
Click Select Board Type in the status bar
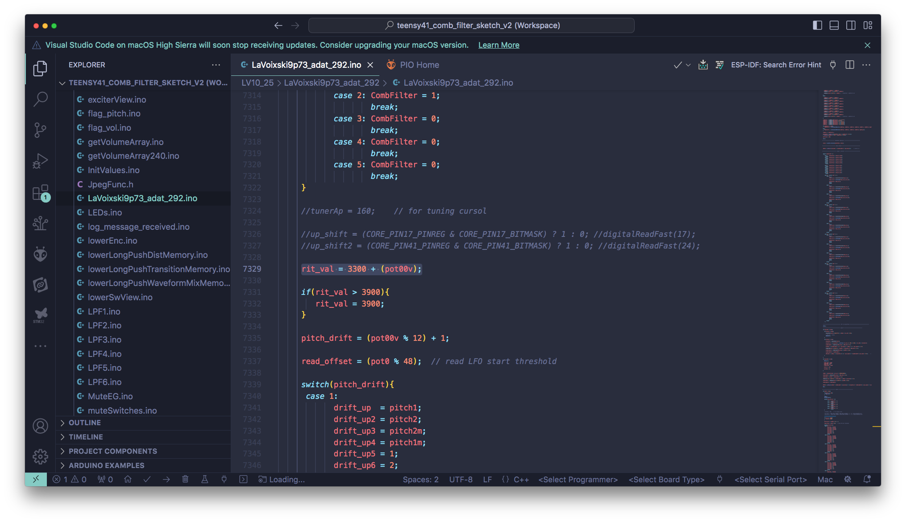(666, 479)
